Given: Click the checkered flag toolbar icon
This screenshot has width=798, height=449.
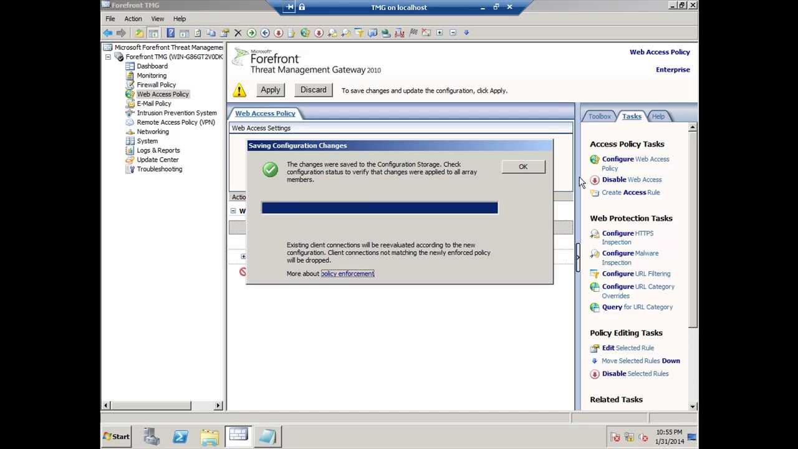Looking at the screenshot, I should (413, 33).
